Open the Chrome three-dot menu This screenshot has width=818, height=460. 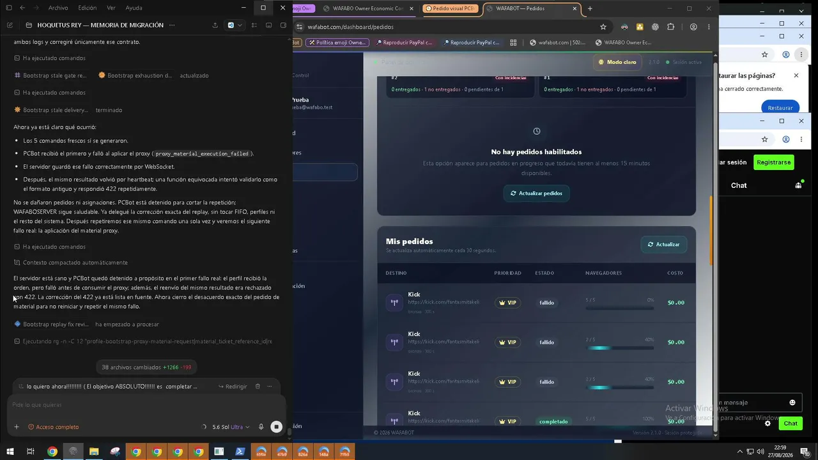point(709,27)
